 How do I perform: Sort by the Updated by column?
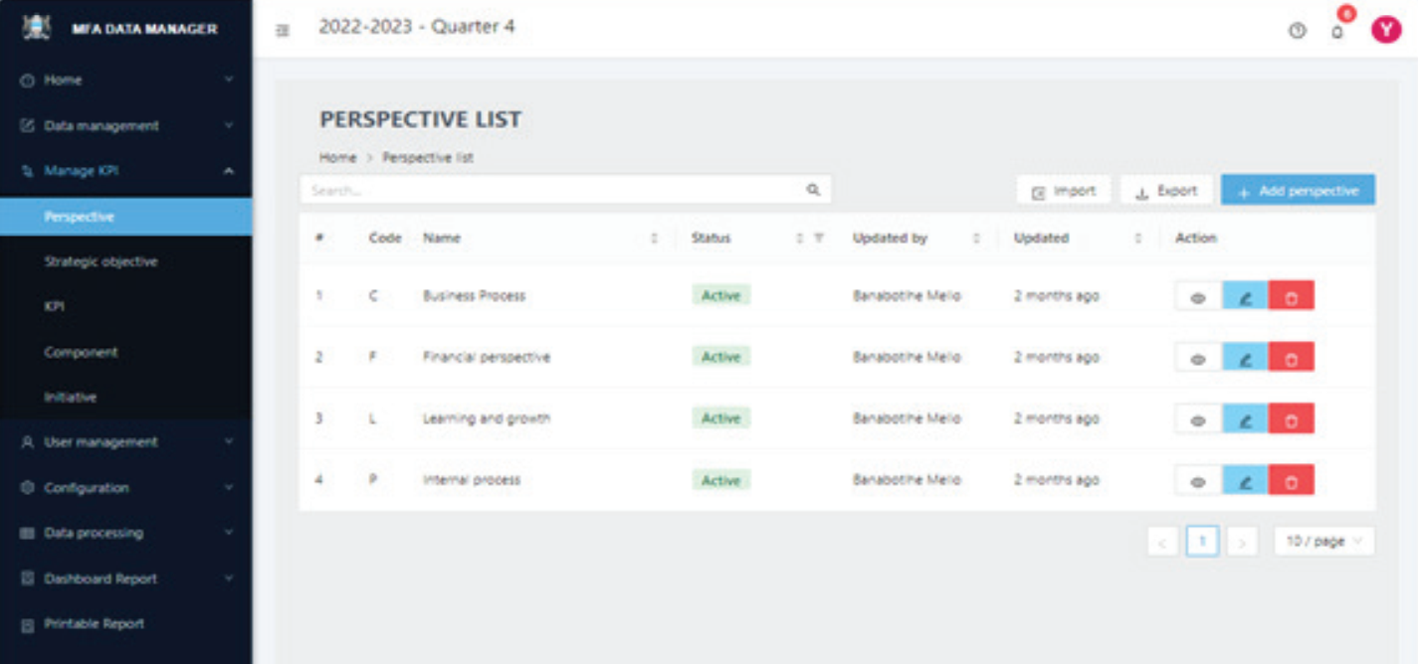[976, 239]
